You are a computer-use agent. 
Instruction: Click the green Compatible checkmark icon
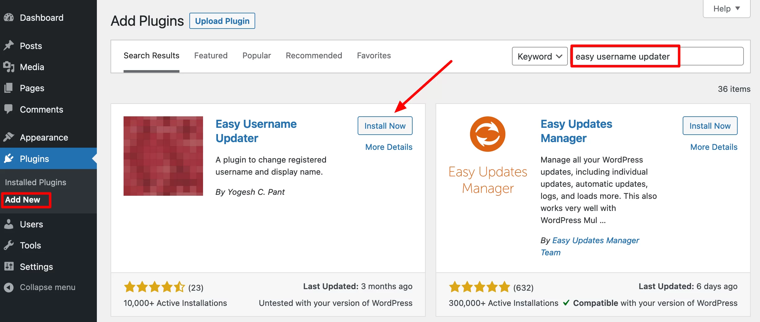[566, 303]
